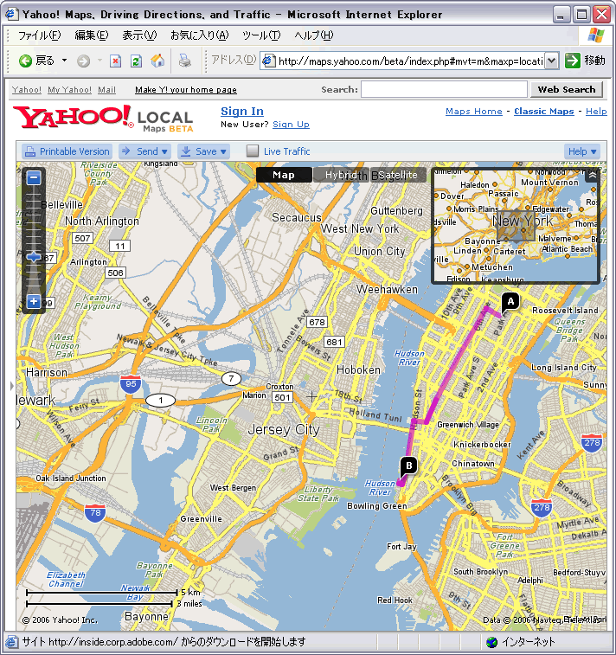Click Interstate 95 shield on map
The width and height of the screenshot is (616, 655).
[131, 384]
